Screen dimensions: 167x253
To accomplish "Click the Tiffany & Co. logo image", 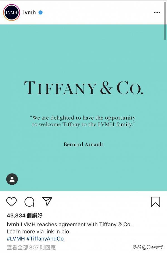I will (x=83, y=87).
